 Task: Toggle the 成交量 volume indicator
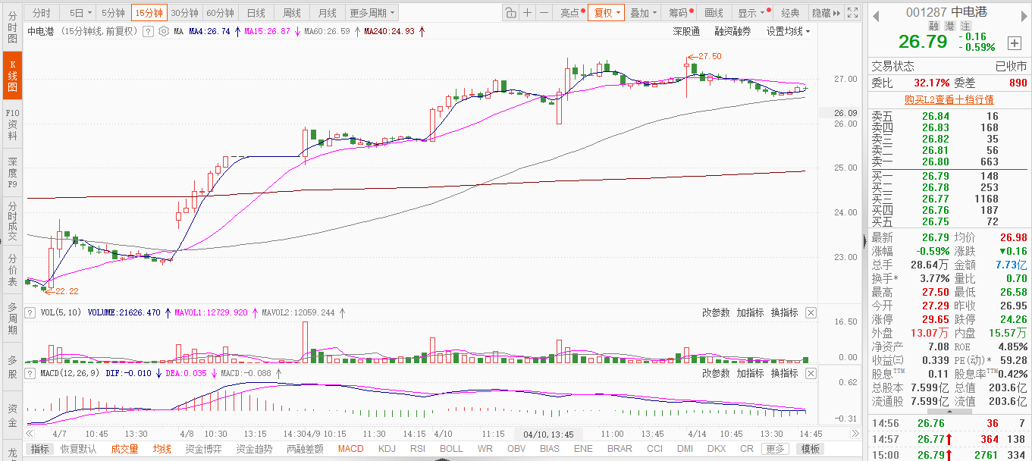click(124, 449)
